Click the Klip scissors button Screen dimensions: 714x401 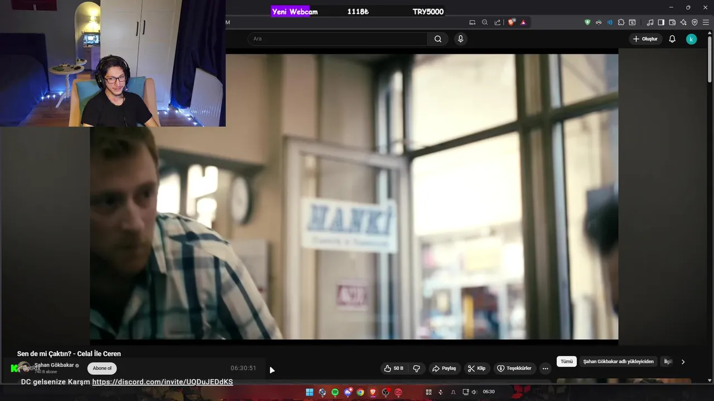477,368
